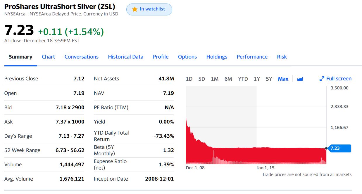362x194 pixels.
Task: Click the At close December 18 timestamp
Action: point(42,41)
